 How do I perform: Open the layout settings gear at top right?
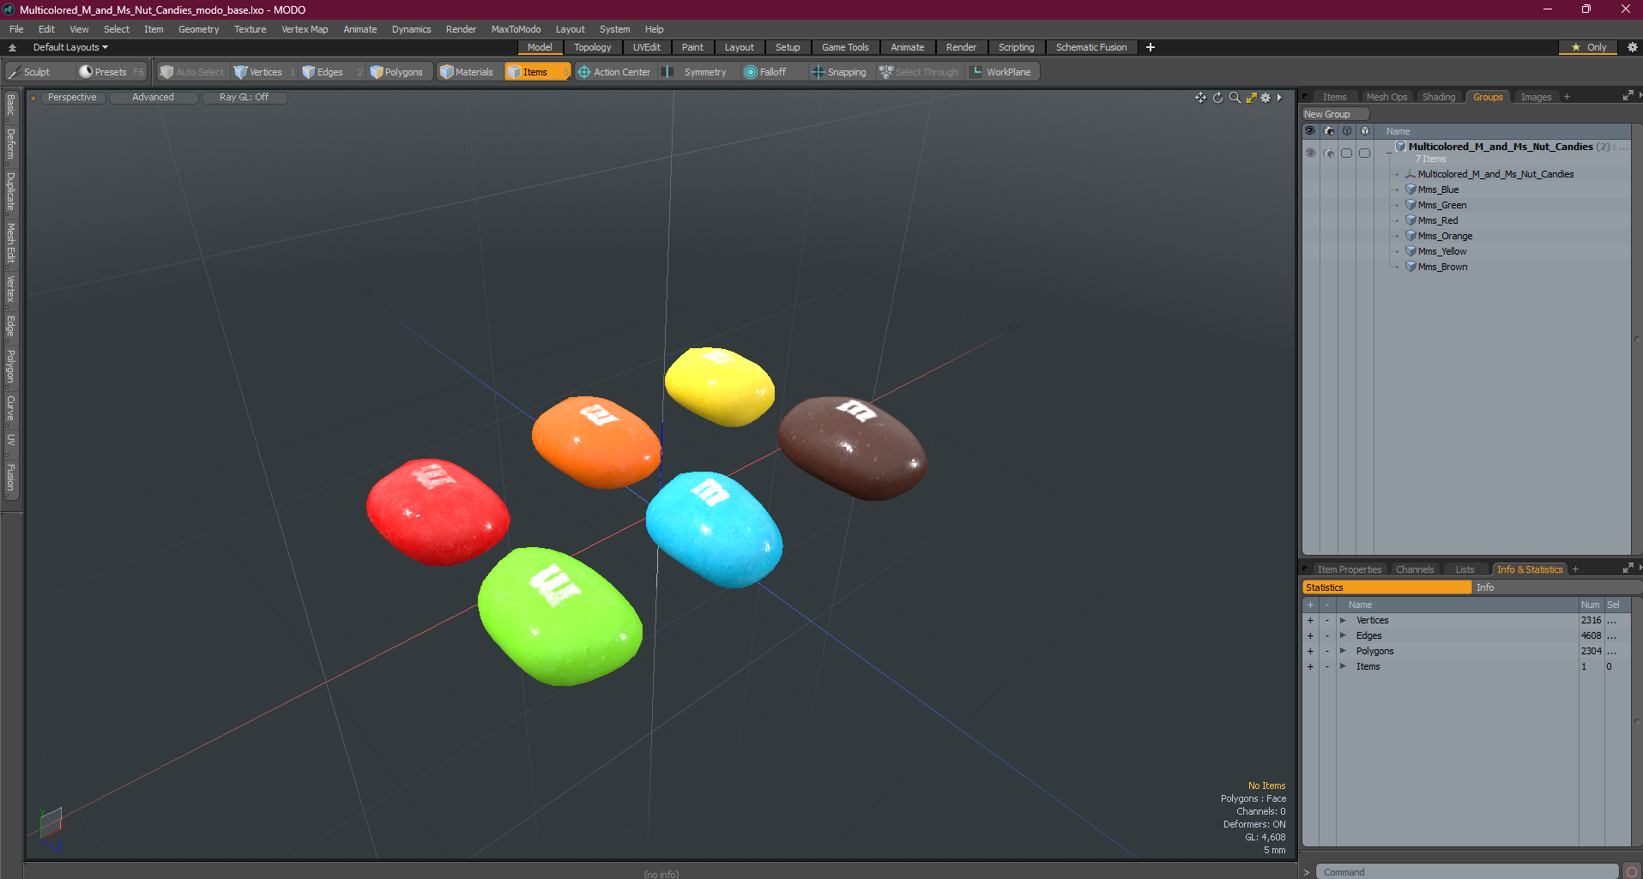click(1633, 47)
